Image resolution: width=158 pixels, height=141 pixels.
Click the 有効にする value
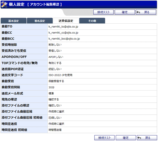click(x=55, y=63)
